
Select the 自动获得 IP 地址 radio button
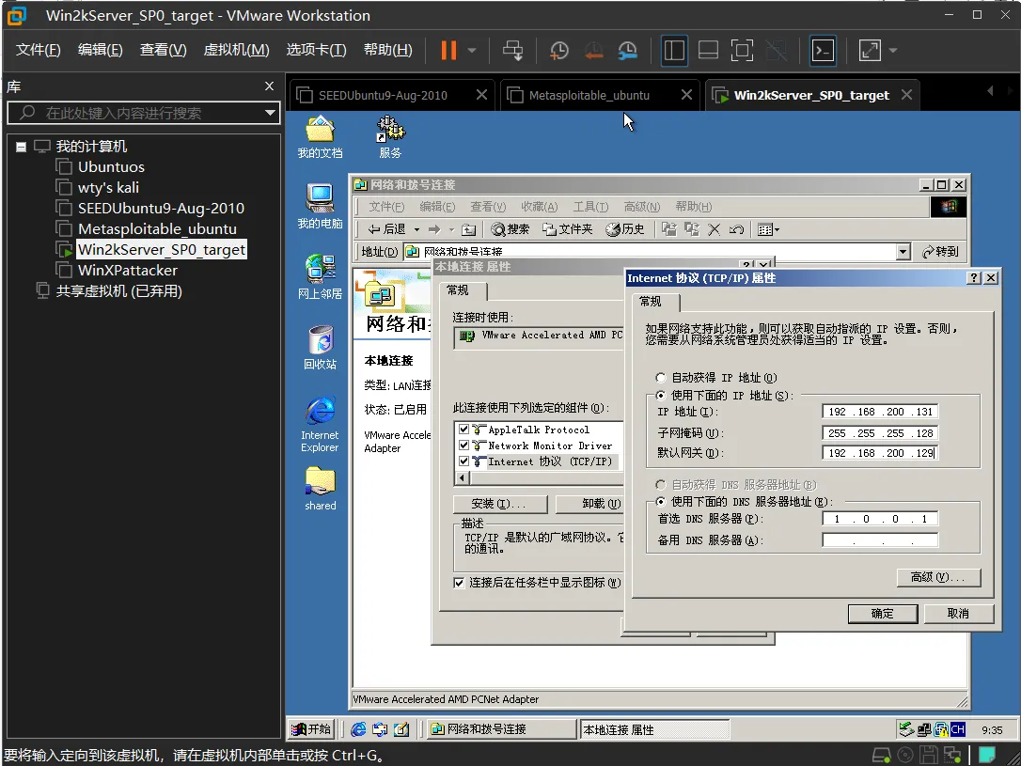click(x=660, y=378)
